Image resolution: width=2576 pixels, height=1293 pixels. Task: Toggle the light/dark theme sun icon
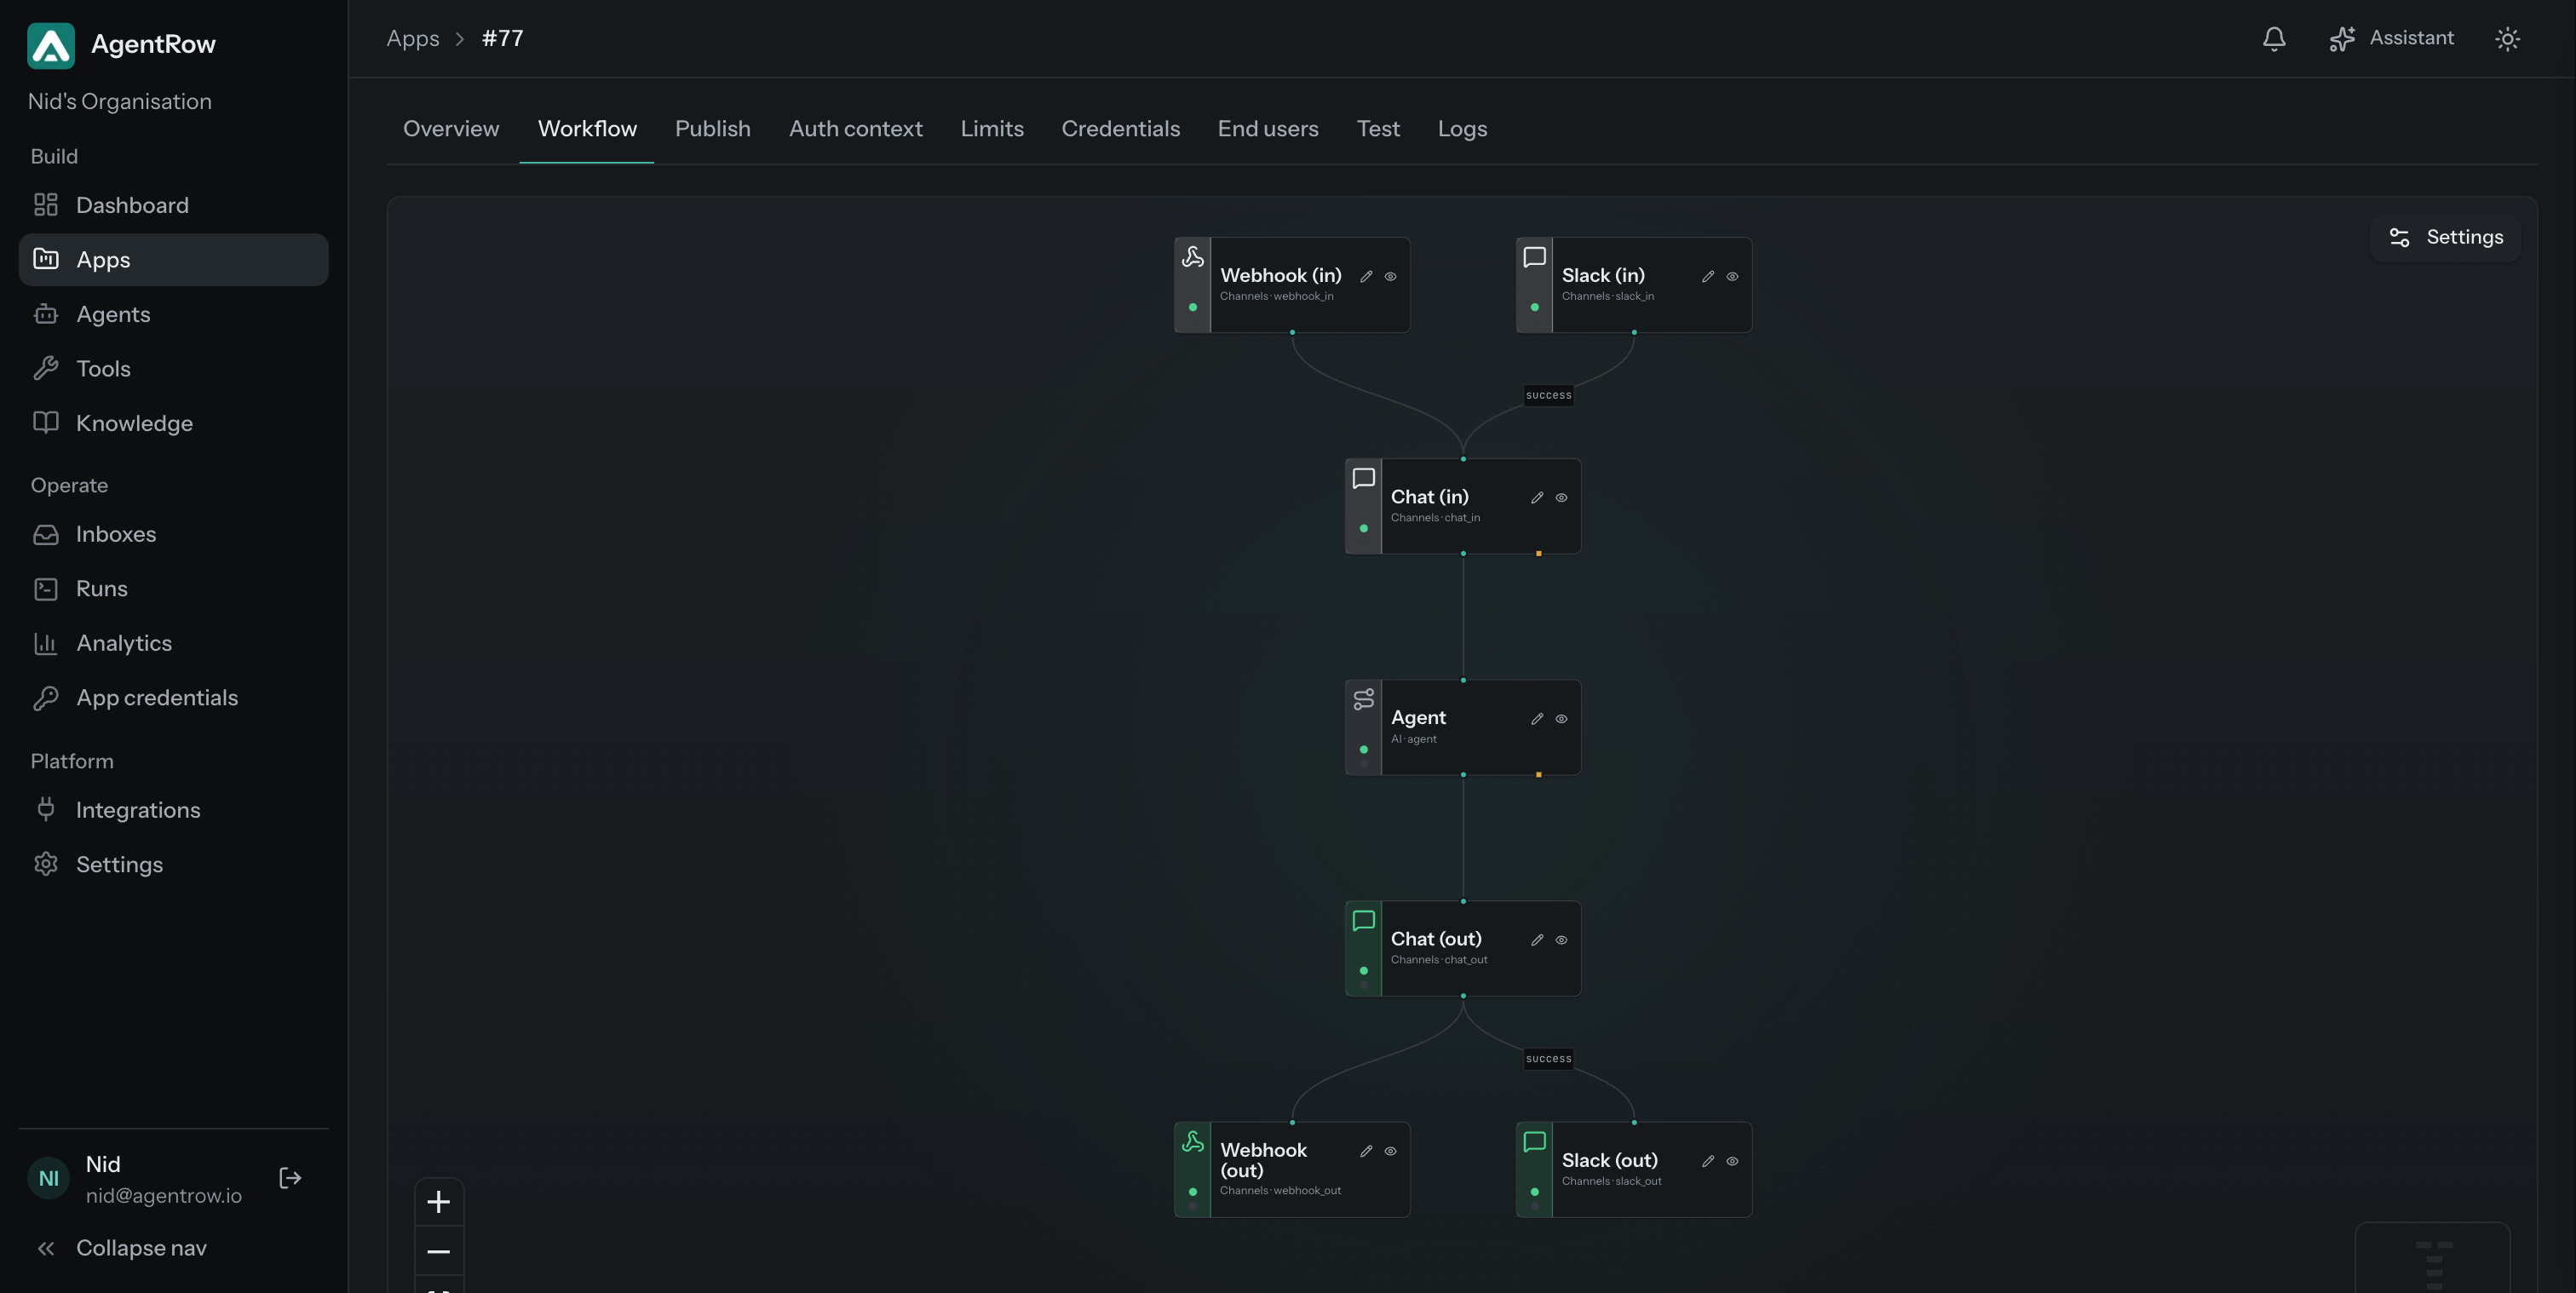[2507, 39]
